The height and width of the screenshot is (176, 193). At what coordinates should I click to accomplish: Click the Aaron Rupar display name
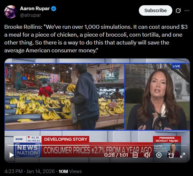[35, 9]
